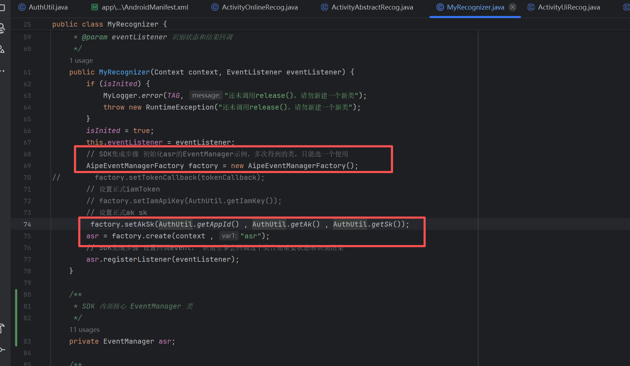Open the Git tool window icon at sidebar bottom
The image size is (630, 366).
click(x=2, y=349)
